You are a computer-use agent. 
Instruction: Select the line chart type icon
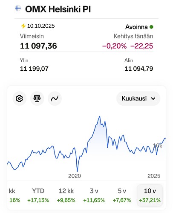pos(55,98)
